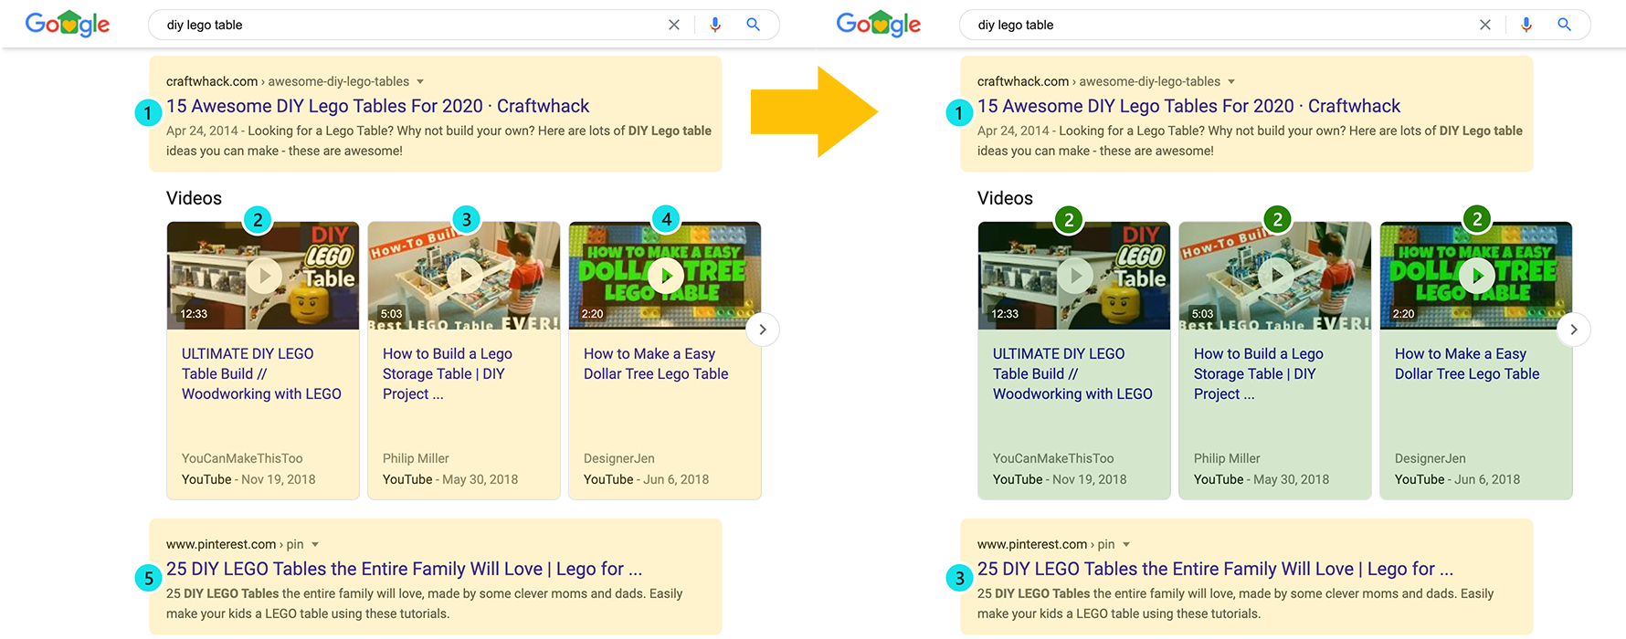Click the 'Videos' heading on the right page

point(1005,198)
